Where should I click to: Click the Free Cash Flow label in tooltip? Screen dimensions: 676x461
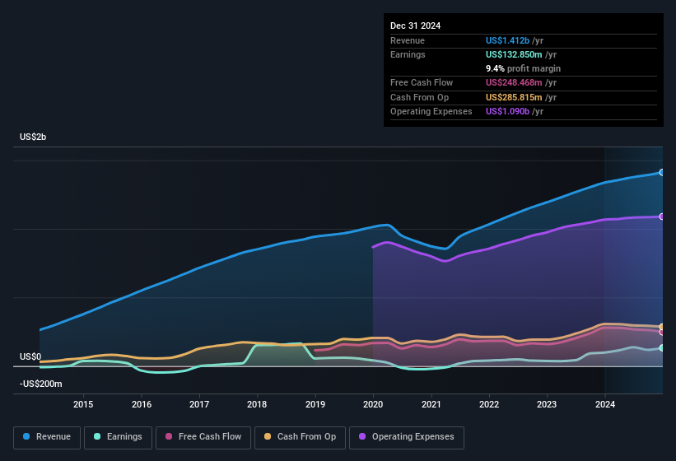pos(422,82)
